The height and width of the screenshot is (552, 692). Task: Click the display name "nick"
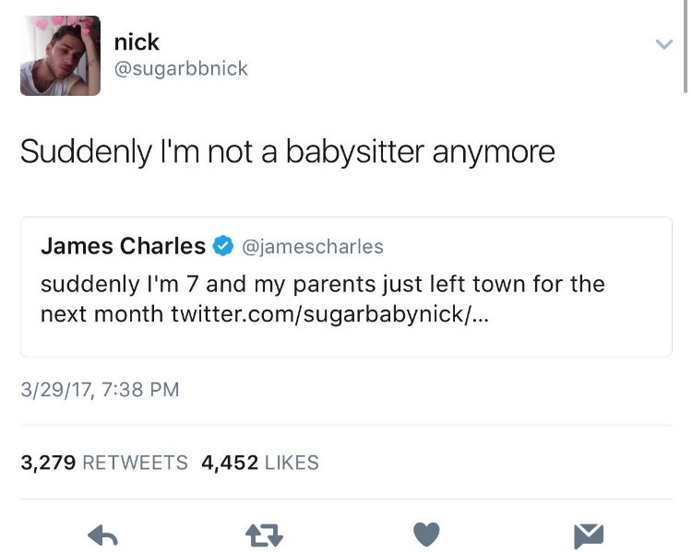pos(137,42)
